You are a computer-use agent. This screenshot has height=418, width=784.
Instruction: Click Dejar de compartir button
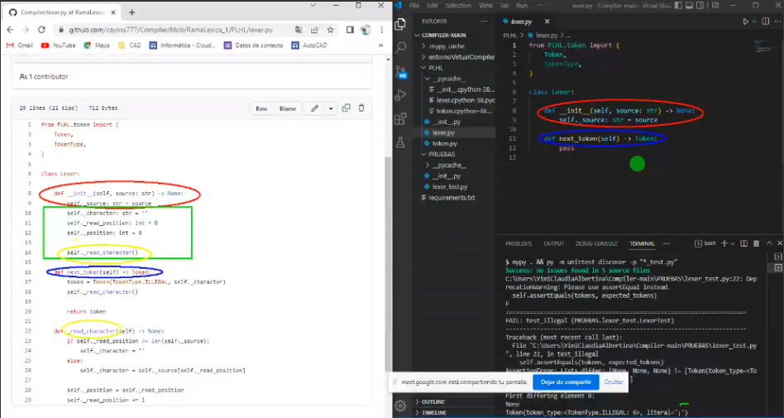click(566, 382)
